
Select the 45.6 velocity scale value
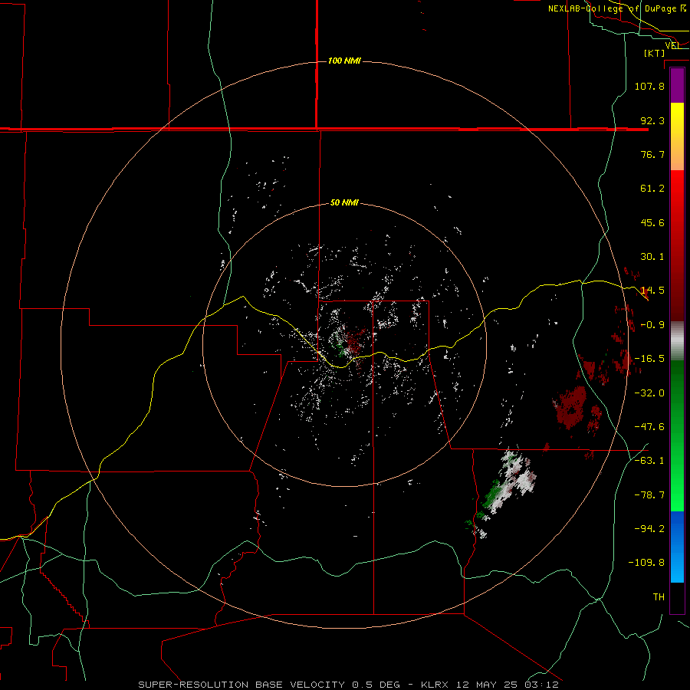pyautogui.click(x=652, y=222)
